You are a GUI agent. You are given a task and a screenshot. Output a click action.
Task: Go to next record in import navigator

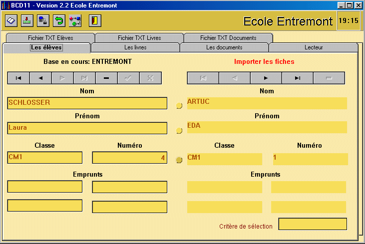coord(266,78)
